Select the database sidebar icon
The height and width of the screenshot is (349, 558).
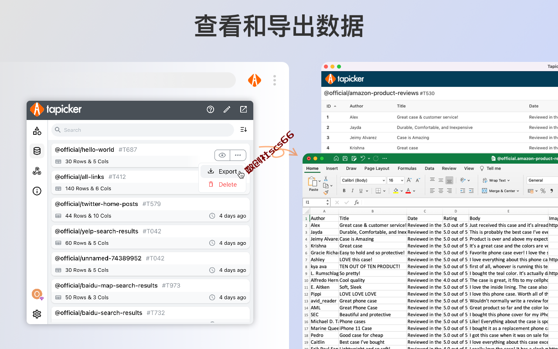(x=37, y=151)
